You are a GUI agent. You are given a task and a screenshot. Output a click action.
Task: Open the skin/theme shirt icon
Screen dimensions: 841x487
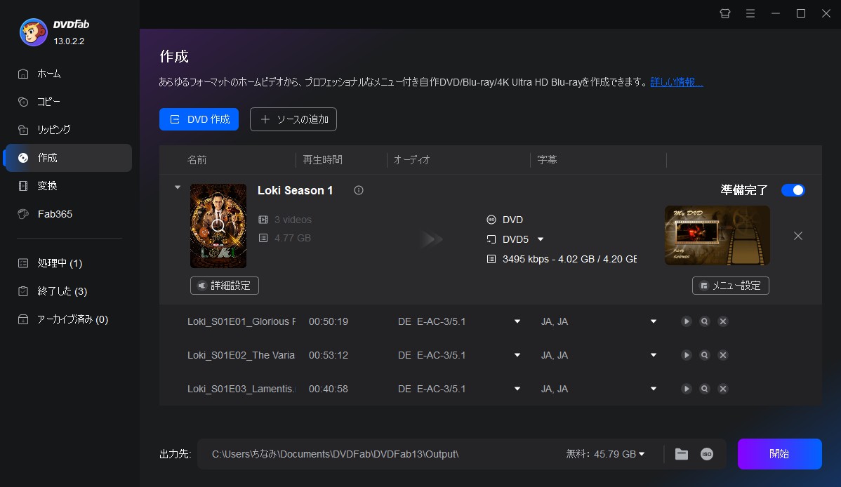[725, 13]
